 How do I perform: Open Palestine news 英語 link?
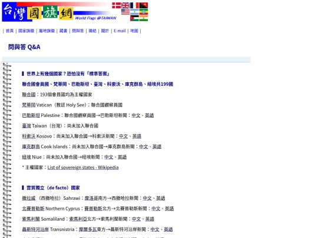149,115
